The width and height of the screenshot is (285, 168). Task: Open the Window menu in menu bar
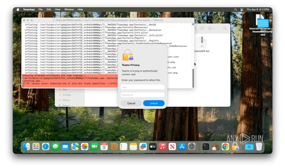pyautogui.click(x=69, y=9)
